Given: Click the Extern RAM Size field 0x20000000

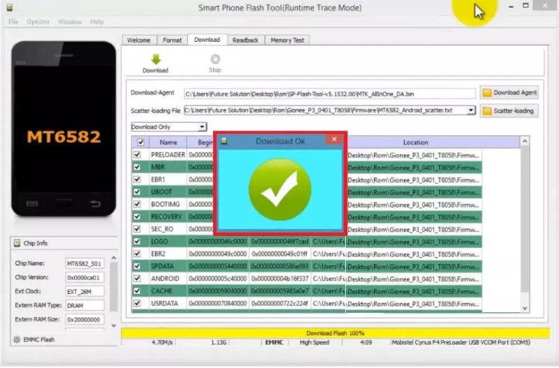Looking at the screenshot, I should (85, 320).
